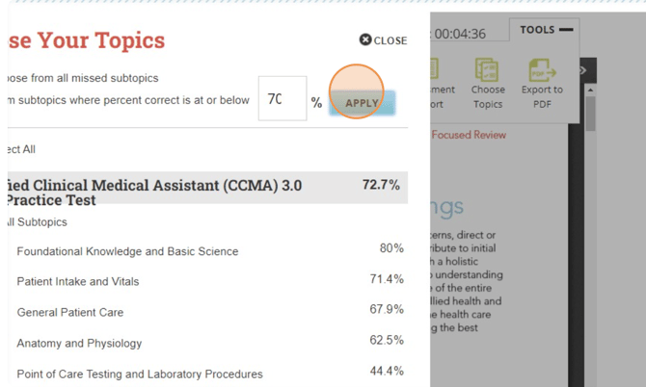Choose the percent correct at or below option
646x387 pixels.
point(127,100)
